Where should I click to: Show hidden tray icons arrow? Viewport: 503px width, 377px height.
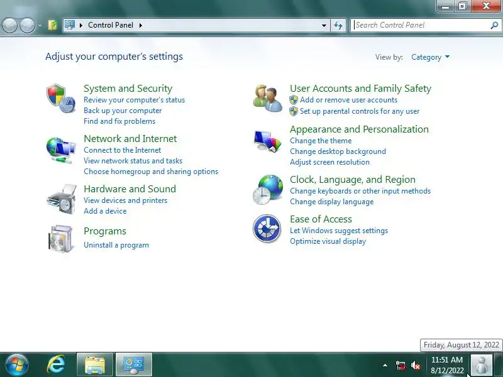385,365
